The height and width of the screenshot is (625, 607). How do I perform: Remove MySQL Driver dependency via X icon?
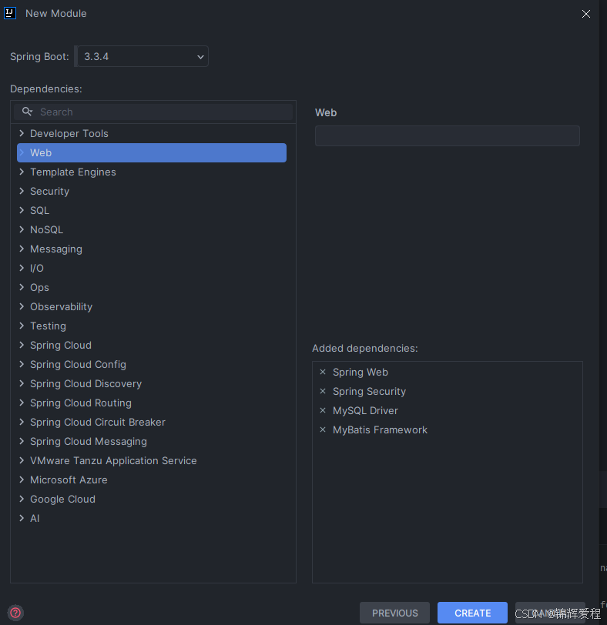click(323, 410)
